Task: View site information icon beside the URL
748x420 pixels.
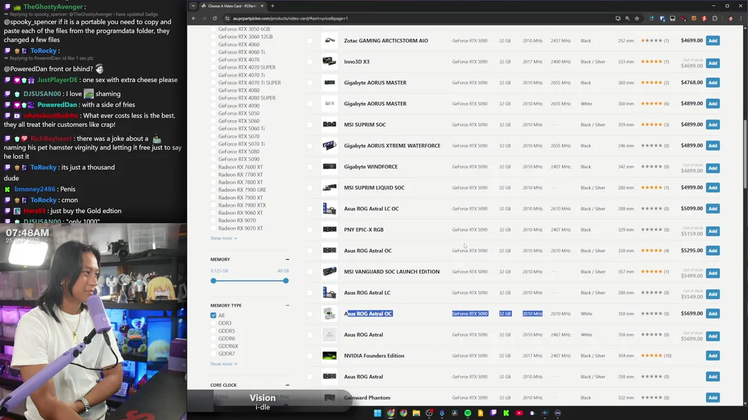Action: pos(227,18)
